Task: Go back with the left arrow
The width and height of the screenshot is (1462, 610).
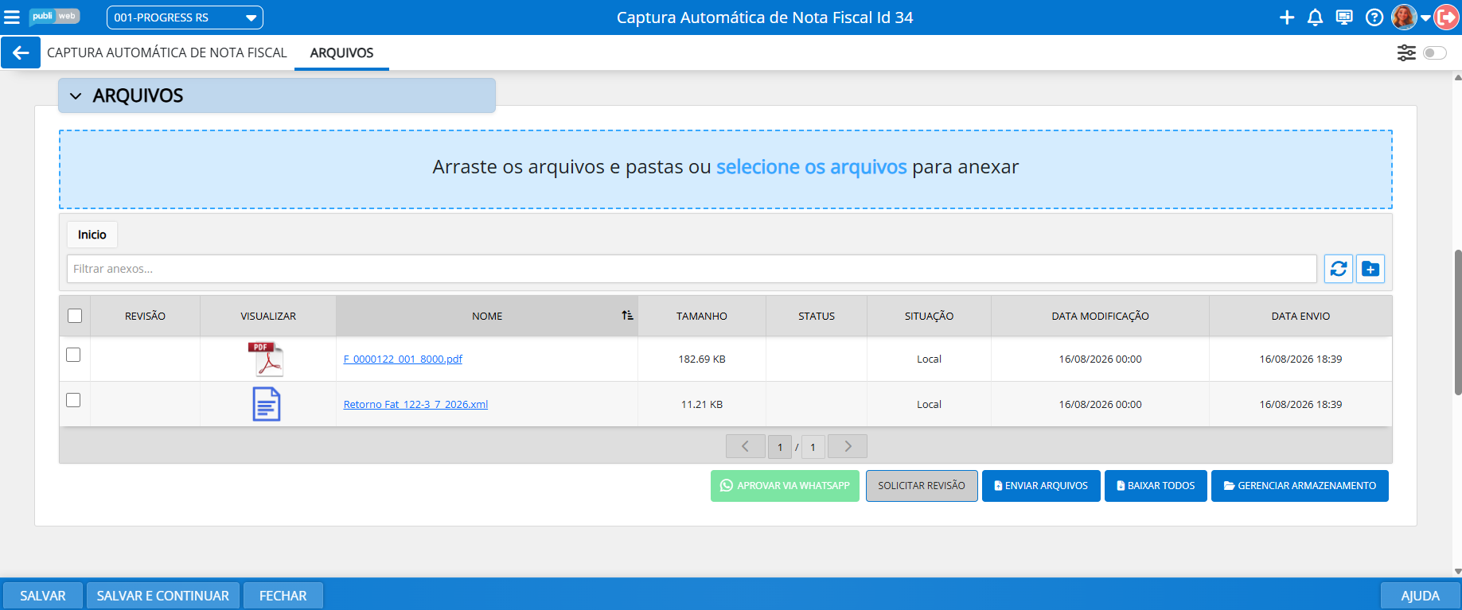Action: pyautogui.click(x=21, y=52)
